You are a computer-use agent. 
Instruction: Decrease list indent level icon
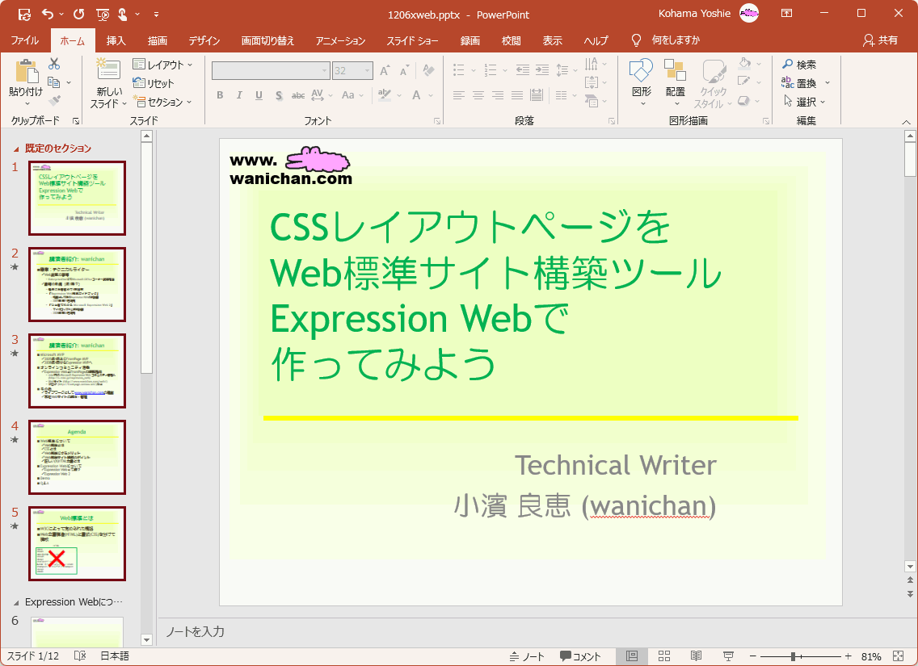click(523, 70)
